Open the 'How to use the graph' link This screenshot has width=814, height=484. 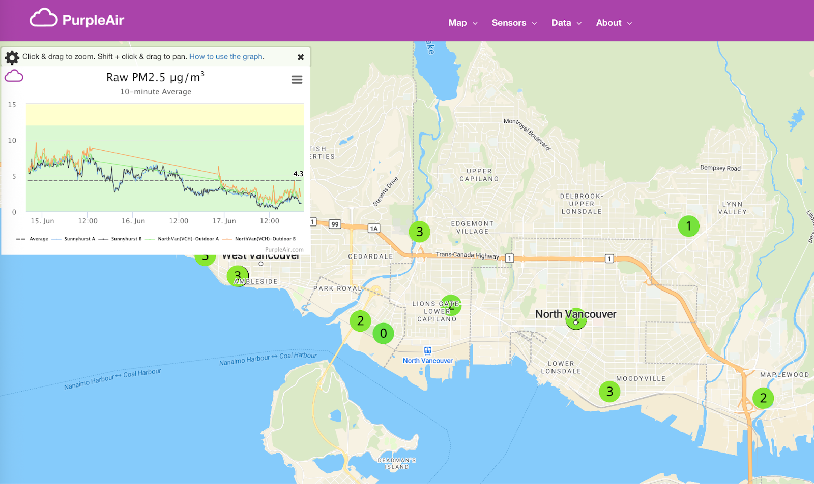[226, 56]
